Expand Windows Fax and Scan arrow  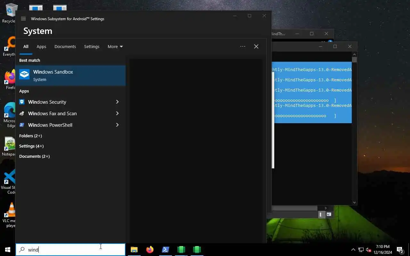pos(117,113)
